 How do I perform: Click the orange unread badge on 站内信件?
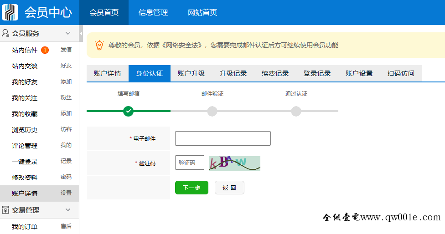[x=45, y=50]
